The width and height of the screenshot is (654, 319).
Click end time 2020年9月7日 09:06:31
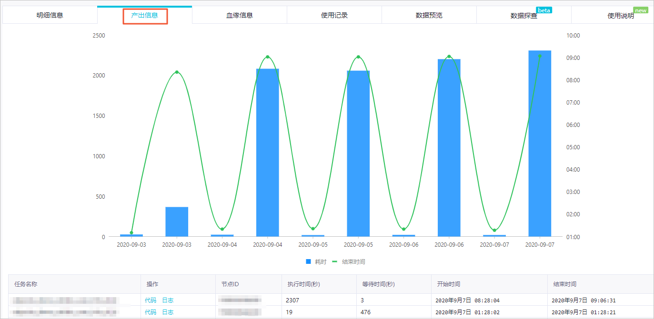coord(584,300)
